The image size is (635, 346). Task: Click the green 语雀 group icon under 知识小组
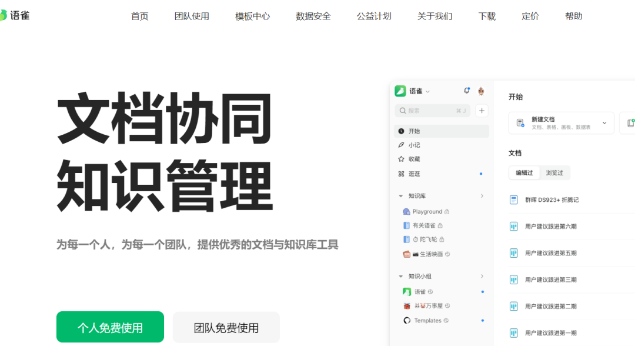pyautogui.click(x=407, y=292)
